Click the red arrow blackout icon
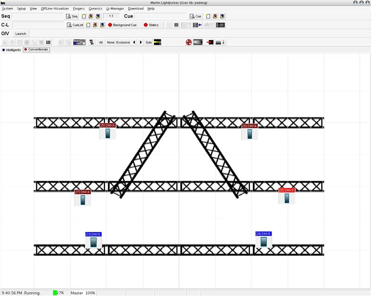 [x=210, y=42]
